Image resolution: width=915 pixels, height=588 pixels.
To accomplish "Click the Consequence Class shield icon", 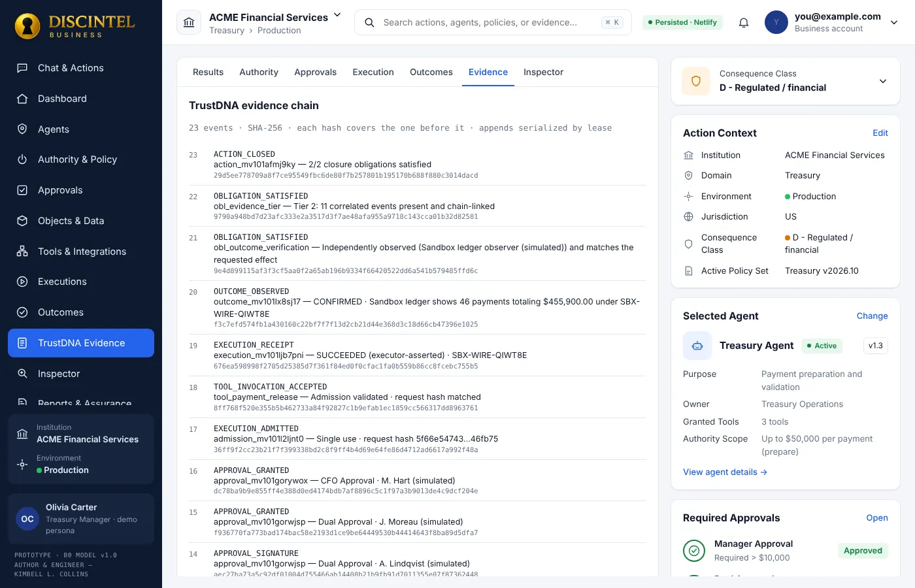I will point(696,81).
